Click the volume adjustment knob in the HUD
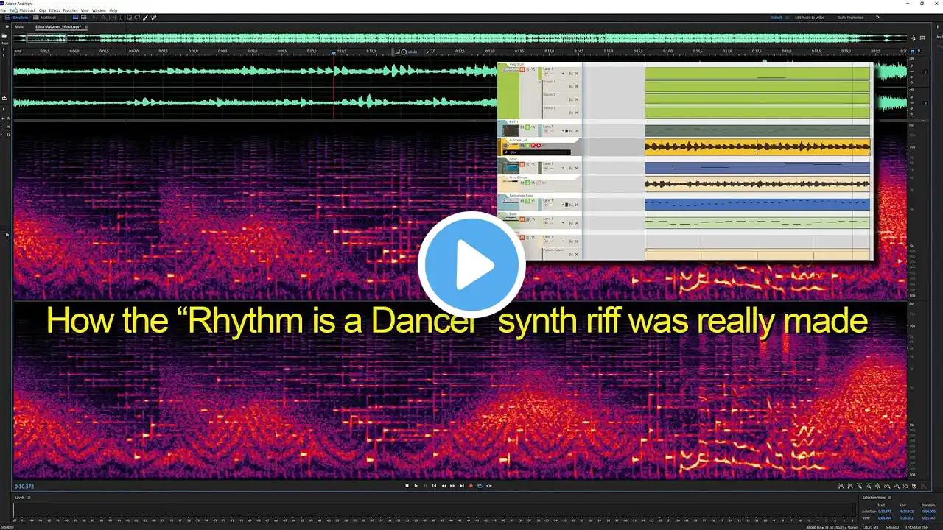 tap(404, 52)
